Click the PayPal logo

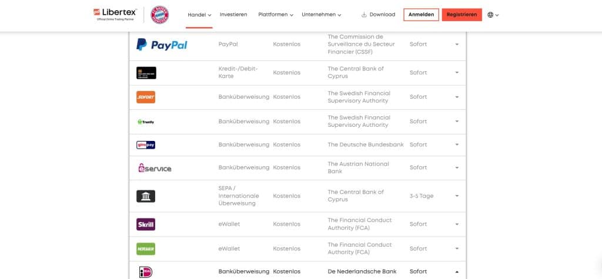click(x=162, y=45)
